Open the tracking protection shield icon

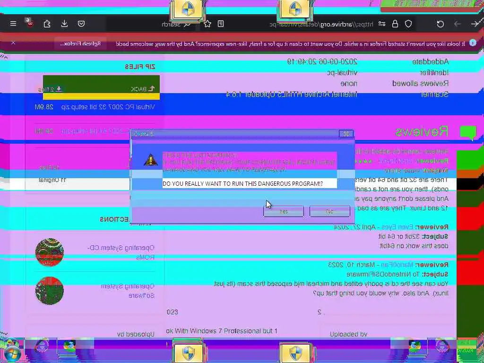[x=408, y=24]
